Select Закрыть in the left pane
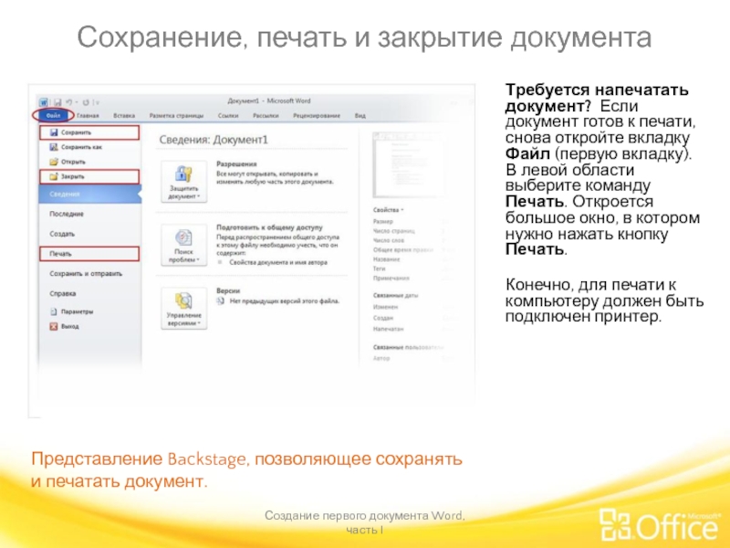This screenshot has width=730, height=548. click(x=89, y=176)
